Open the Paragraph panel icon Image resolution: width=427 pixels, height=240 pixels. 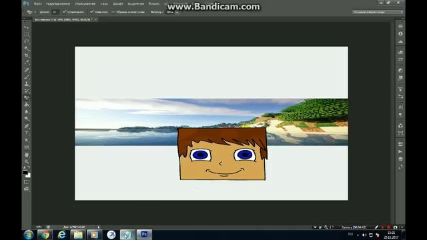(x=400, y=115)
